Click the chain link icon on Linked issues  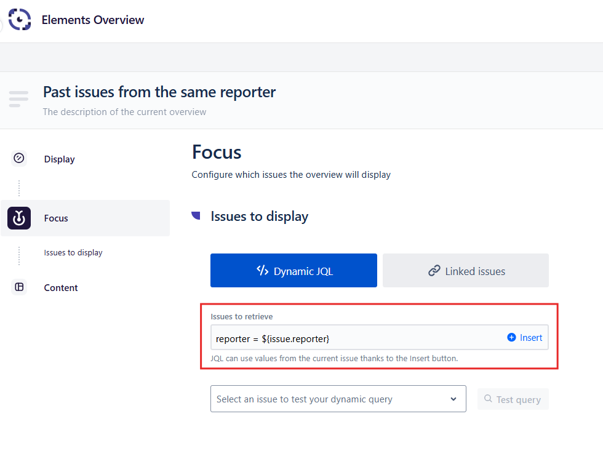(434, 271)
